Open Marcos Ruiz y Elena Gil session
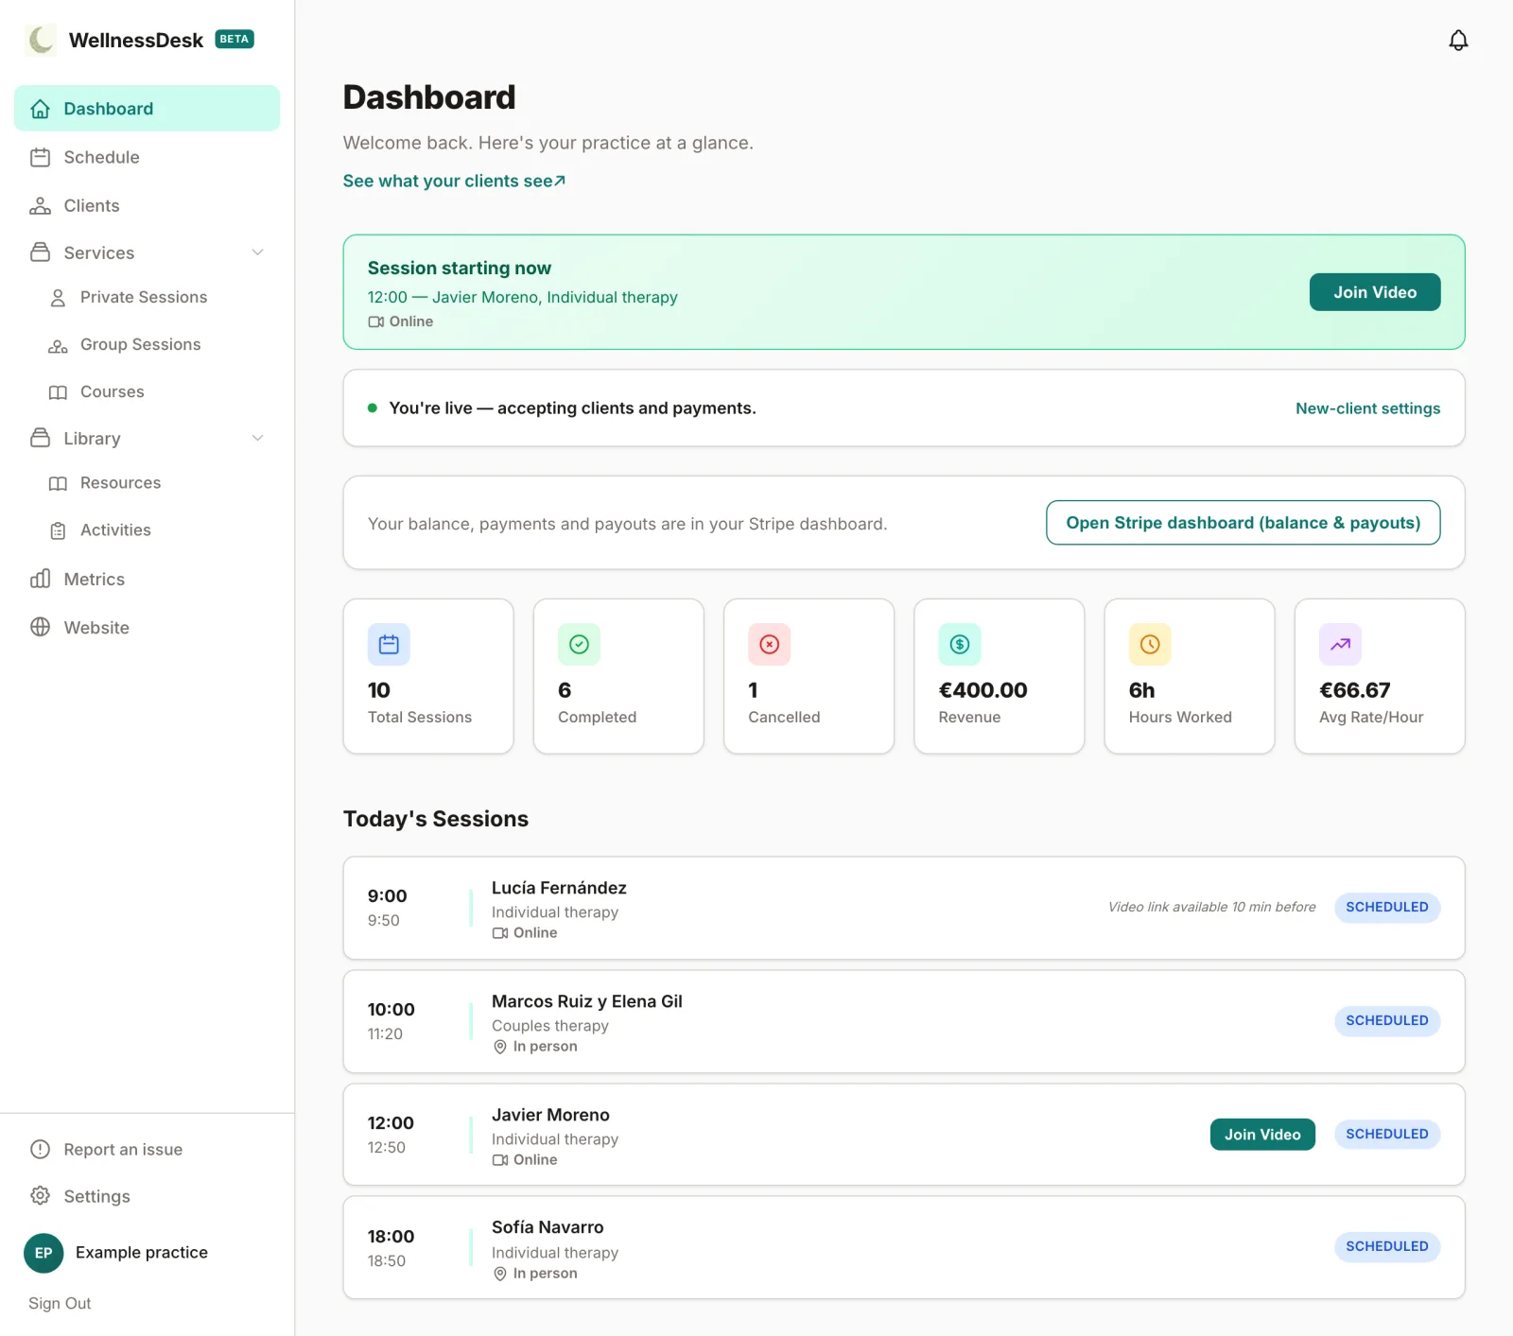Screen dimensions: 1513x1336 [x=904, y=1021]
